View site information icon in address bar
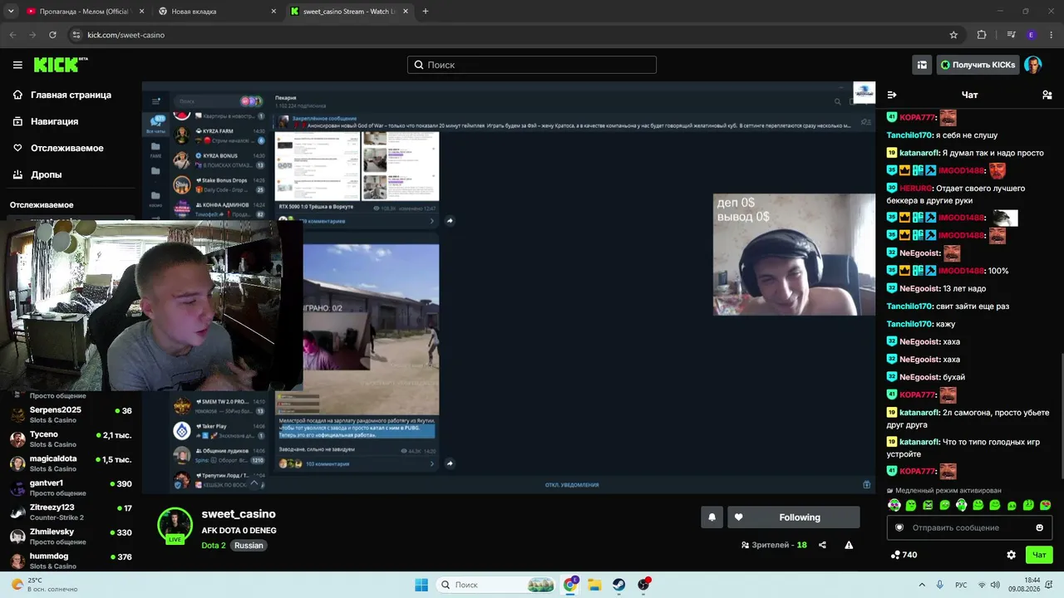This screenshot has width=1064, height=598. click(76, 35)
